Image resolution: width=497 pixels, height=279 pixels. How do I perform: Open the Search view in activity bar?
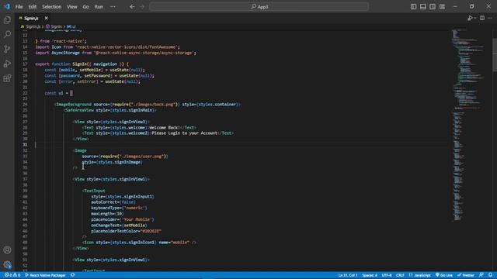click(7, 34)
